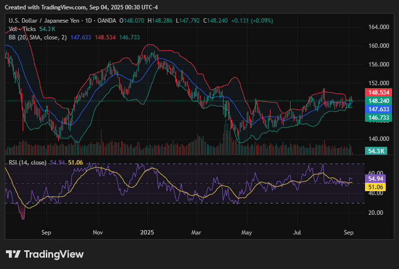Image resolution: width=399 pixels, height=269 pixels.
Task: Click the low value L147.792
Action: click(188, 21)
